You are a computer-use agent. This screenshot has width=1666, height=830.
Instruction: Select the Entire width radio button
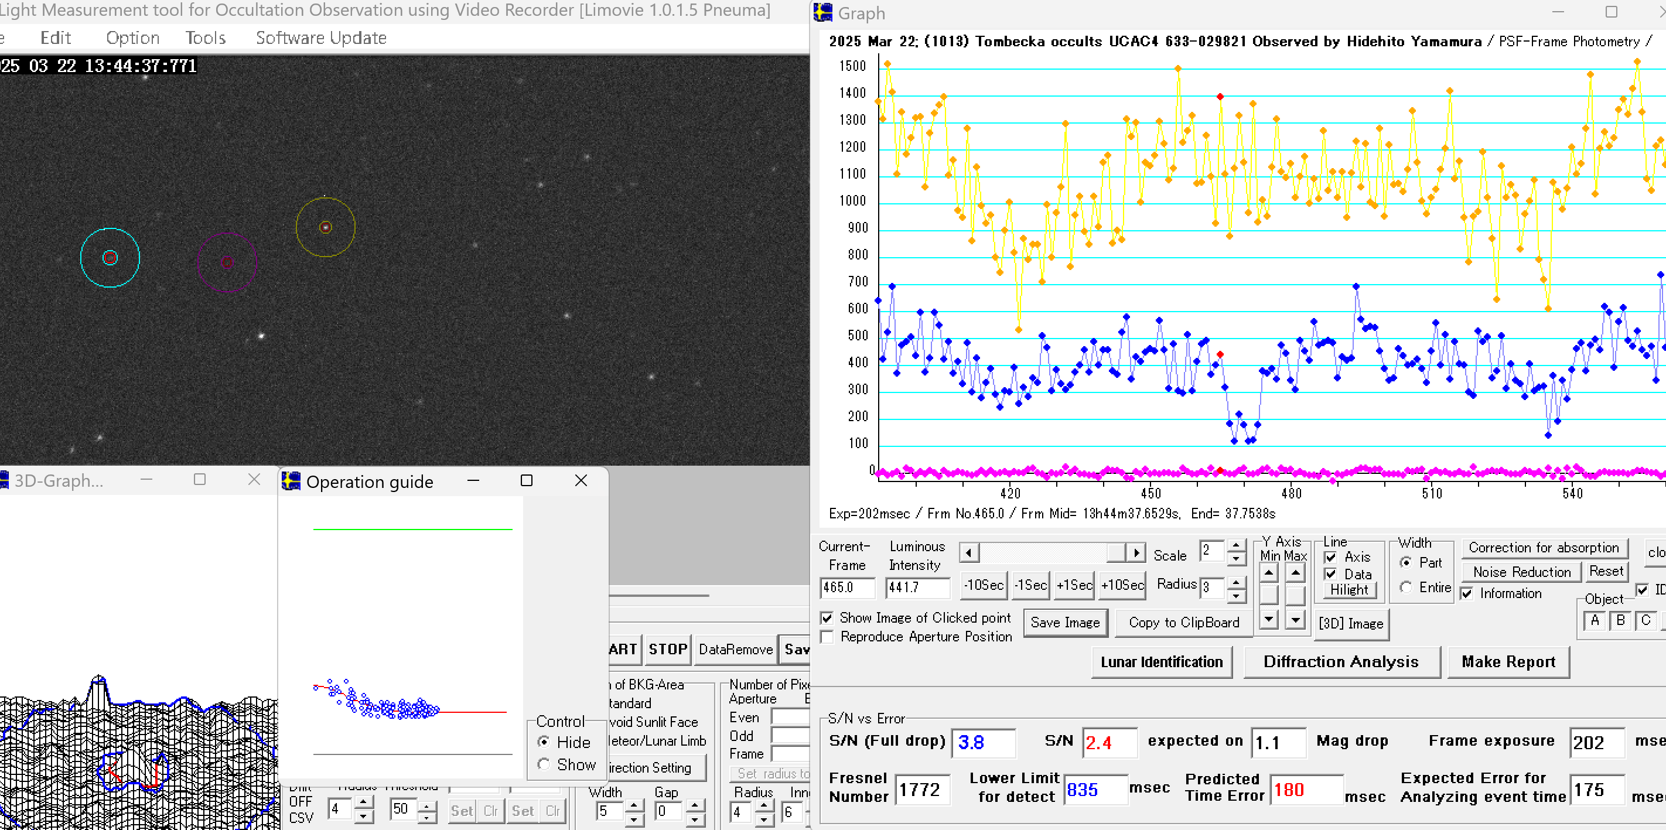pos(1406,587)
